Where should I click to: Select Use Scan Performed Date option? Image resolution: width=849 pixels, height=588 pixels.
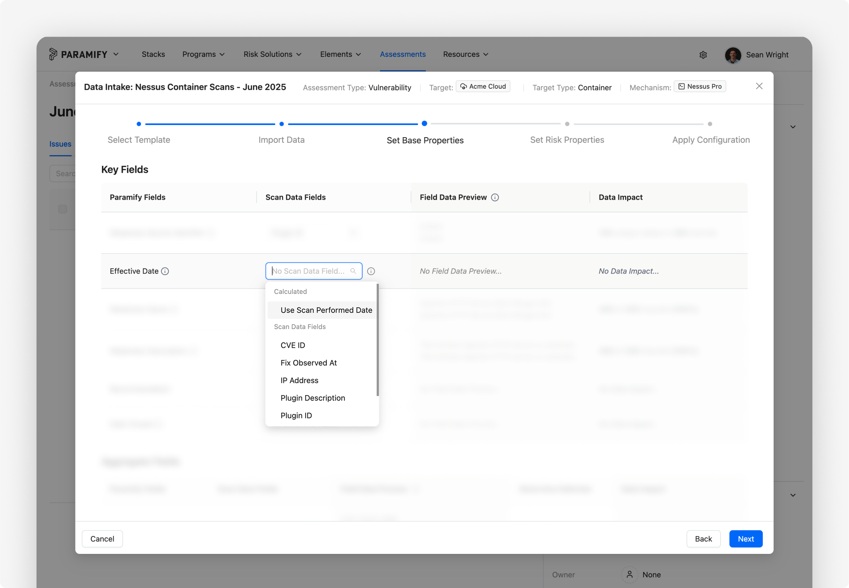322,310
